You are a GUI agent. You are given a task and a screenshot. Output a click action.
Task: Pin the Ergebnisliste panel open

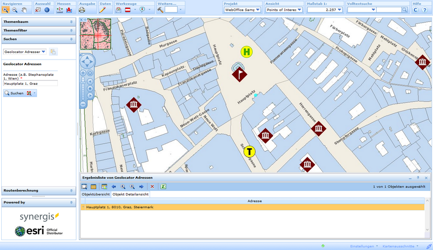click(x=419, y=178)
